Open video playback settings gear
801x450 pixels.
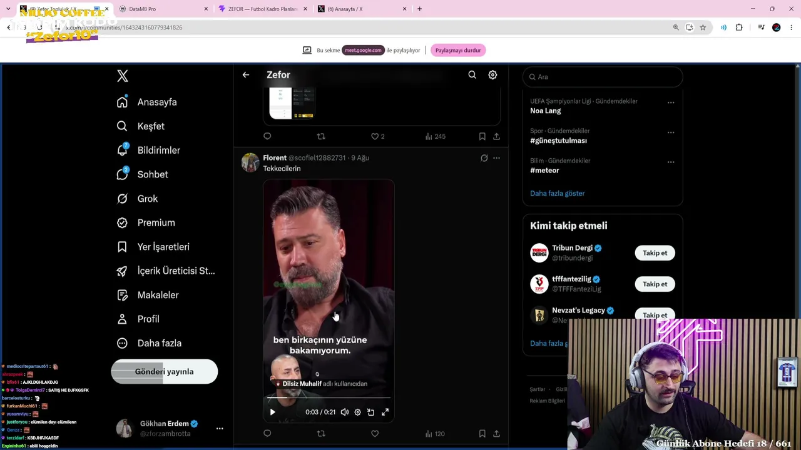point(357,412)
